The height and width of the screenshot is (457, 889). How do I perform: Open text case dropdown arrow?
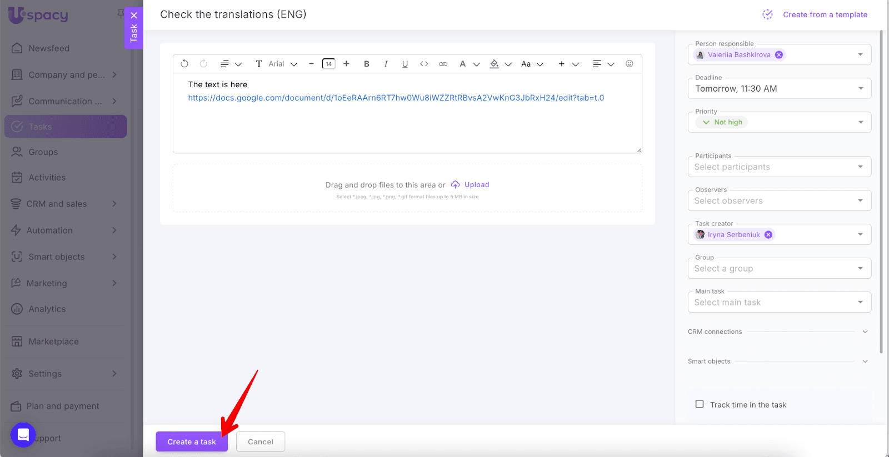coord(540,64)
